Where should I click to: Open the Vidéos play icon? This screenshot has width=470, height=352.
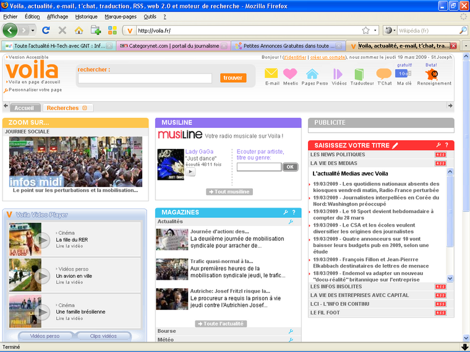(338, 73)
